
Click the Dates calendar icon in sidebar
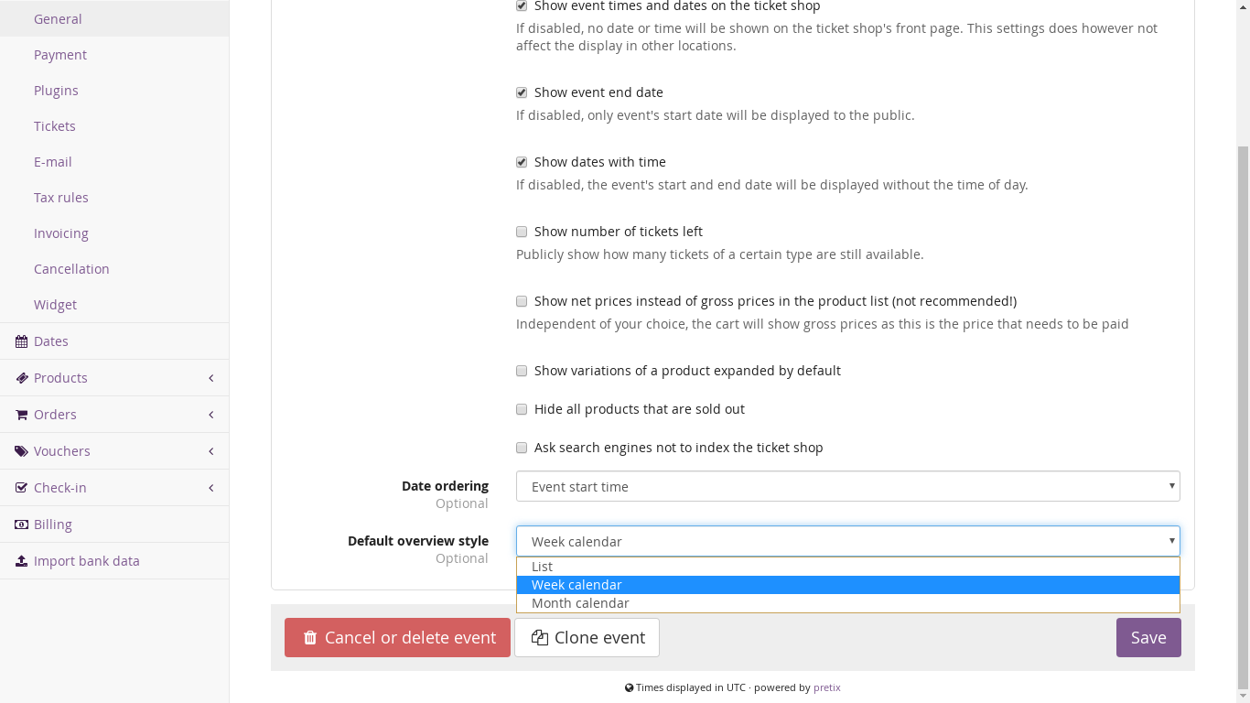(22, 341)
